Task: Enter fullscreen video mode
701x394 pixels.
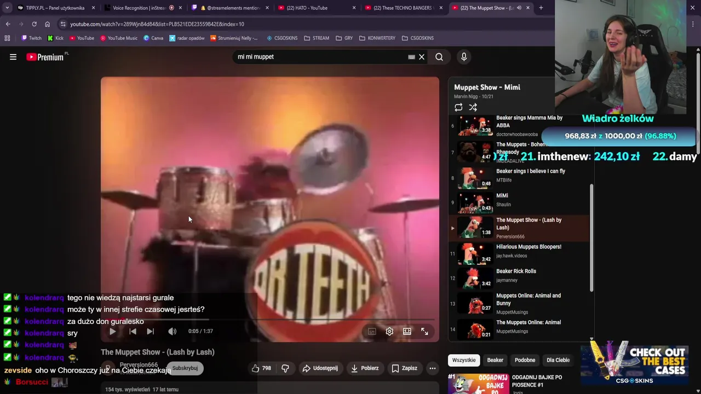Action: tap(424, 331)
